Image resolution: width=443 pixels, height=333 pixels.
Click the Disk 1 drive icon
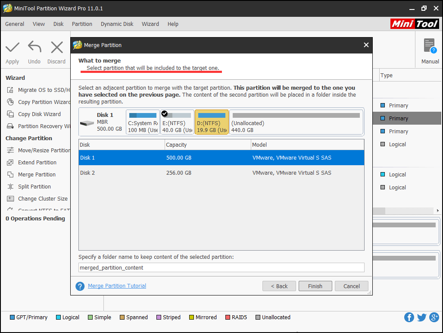87,123
